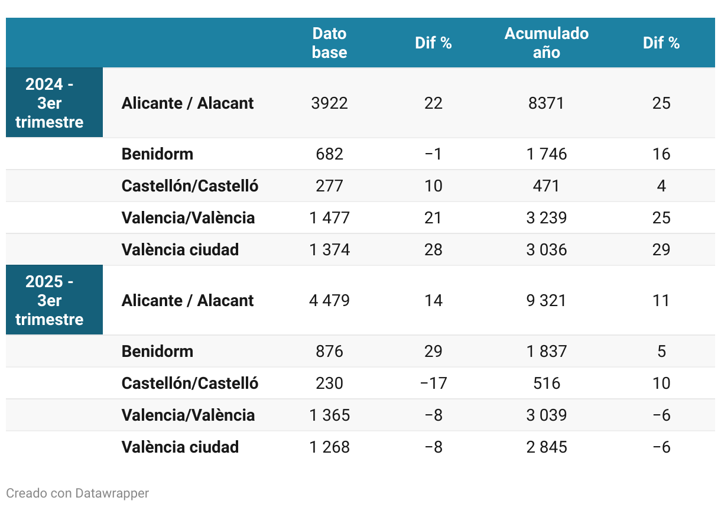Click the 2025 'Valencia/València' row label
The width and height of the screenshot is (721, 507).
pos(188,415)
